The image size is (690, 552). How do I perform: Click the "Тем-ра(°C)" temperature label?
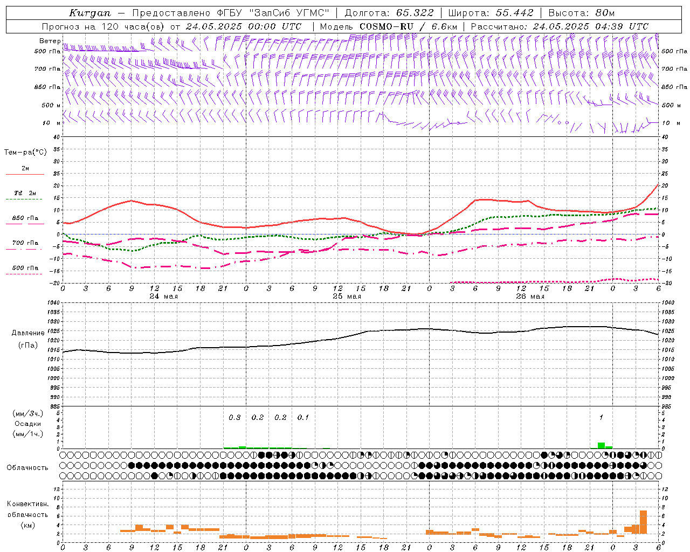[x=25, y=153]
